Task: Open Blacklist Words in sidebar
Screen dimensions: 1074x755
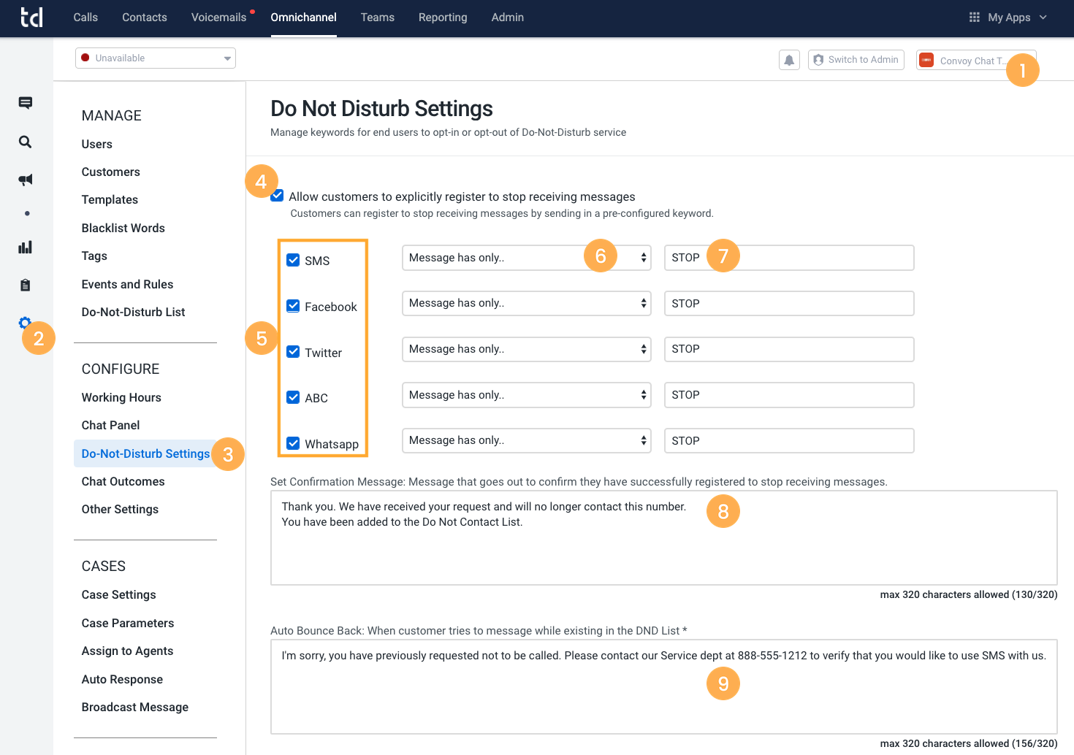Action: point(123,228)
